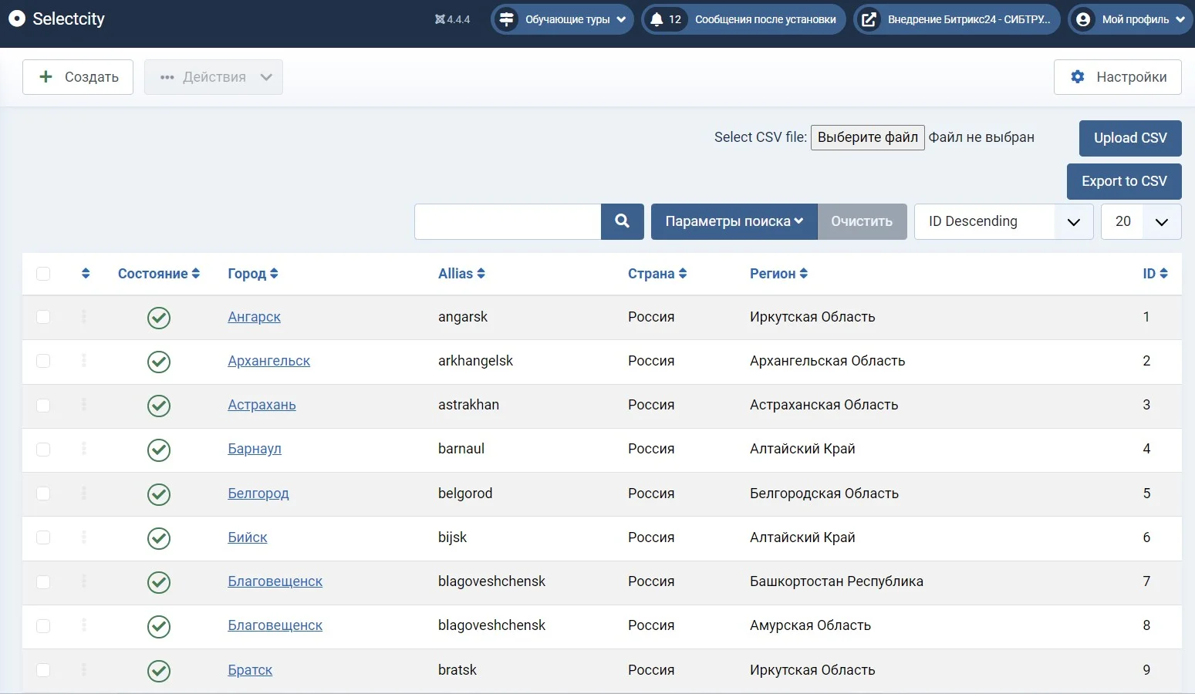1195x694 pixels.
Task: Click the bell notifications icon
Action: [x=657, y=19]
